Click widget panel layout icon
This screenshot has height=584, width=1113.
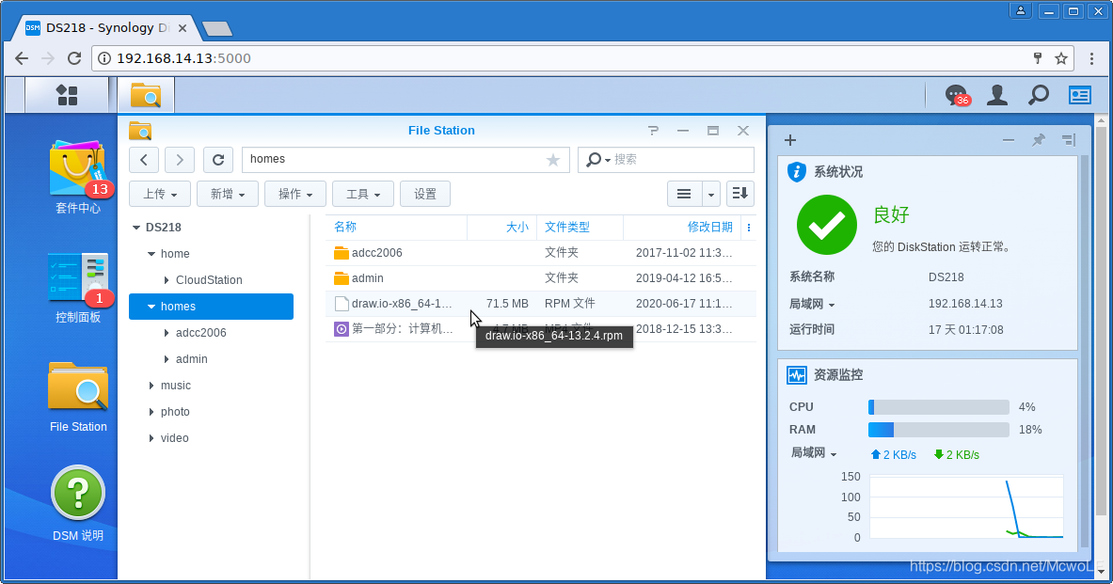tap(1069, 140)
